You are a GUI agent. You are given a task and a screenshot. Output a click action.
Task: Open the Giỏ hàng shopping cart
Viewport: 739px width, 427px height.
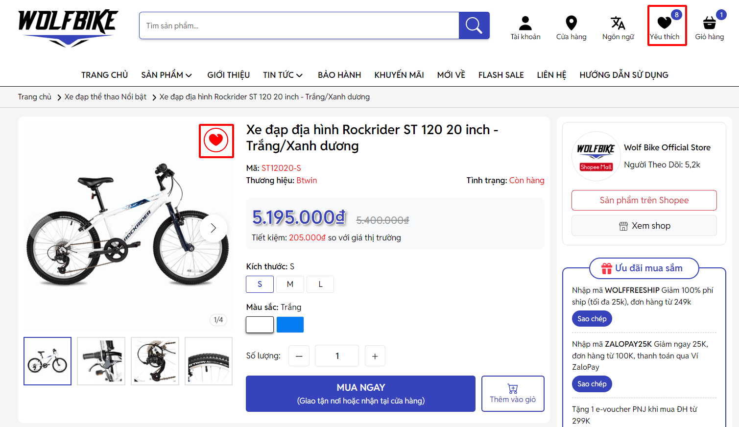709,28
